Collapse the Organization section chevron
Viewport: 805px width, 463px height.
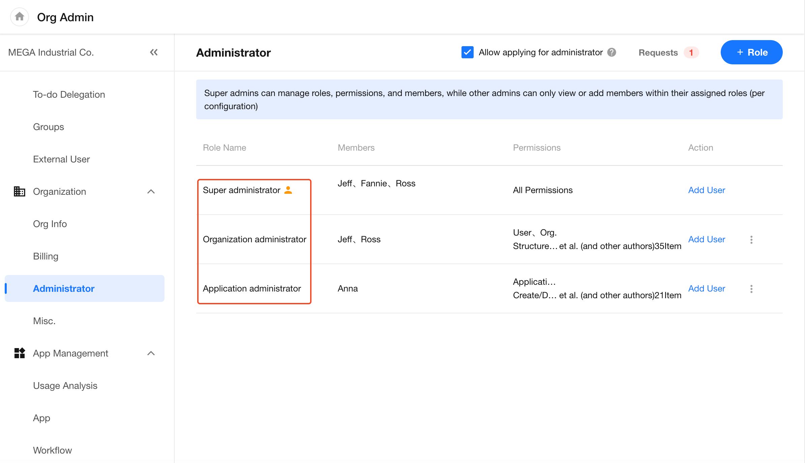[151, 191]
